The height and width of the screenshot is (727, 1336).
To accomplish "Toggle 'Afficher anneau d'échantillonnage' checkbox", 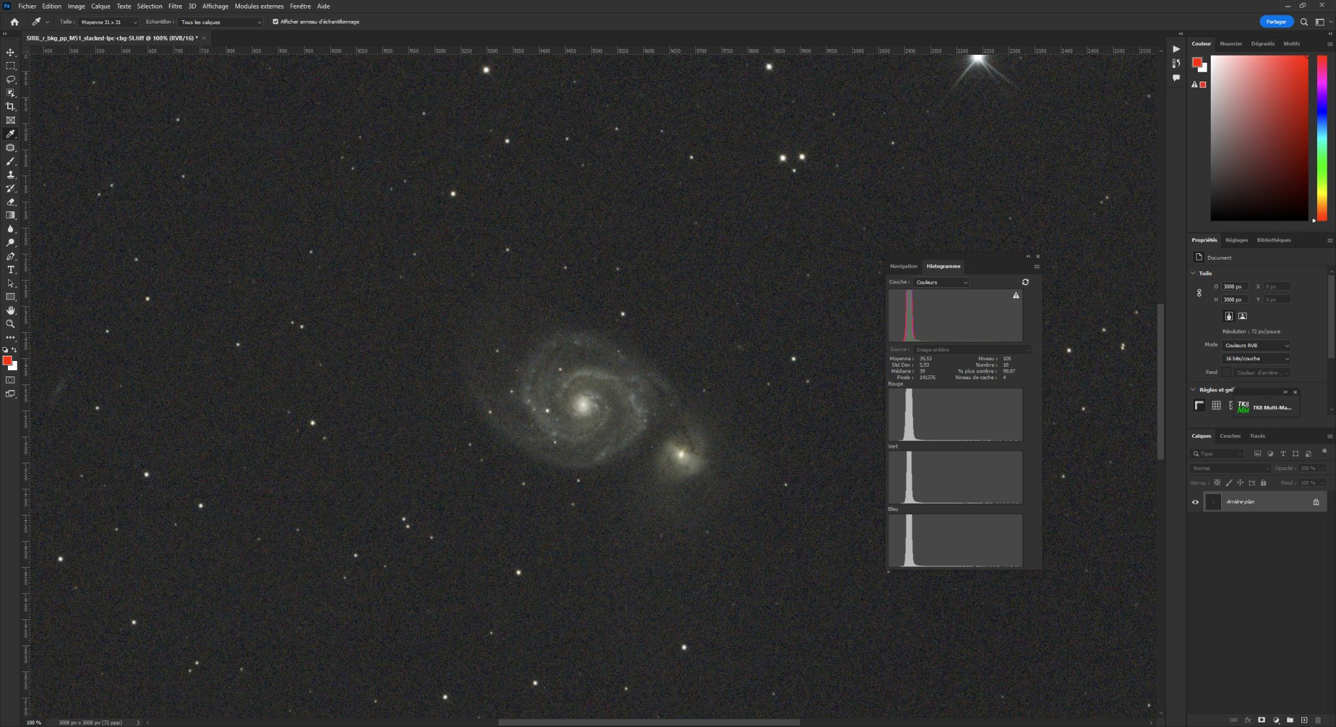I will tap(275, 22).
